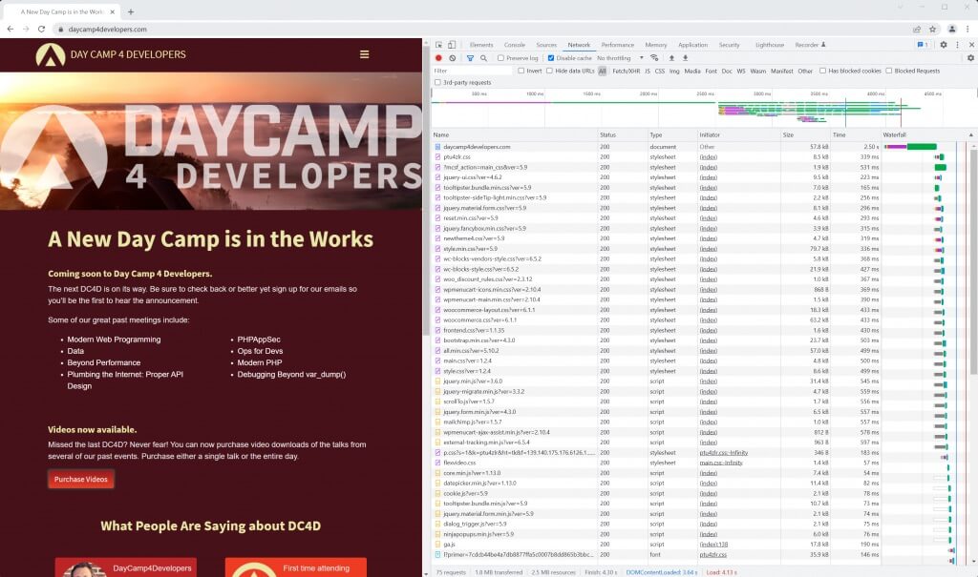Switch to the Performance tab

(618, 45)
